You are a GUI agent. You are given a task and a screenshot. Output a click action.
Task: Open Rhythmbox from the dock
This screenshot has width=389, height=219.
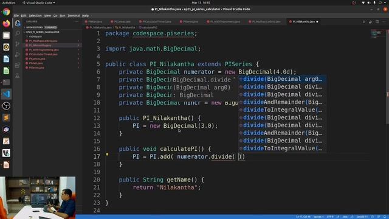[x=6, y=47]
